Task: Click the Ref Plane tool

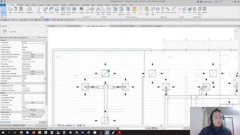Action: (x=199, y=11)
